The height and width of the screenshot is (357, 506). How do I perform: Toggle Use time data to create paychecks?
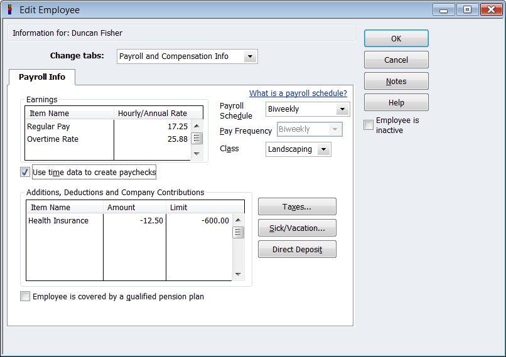click(25, 172)
